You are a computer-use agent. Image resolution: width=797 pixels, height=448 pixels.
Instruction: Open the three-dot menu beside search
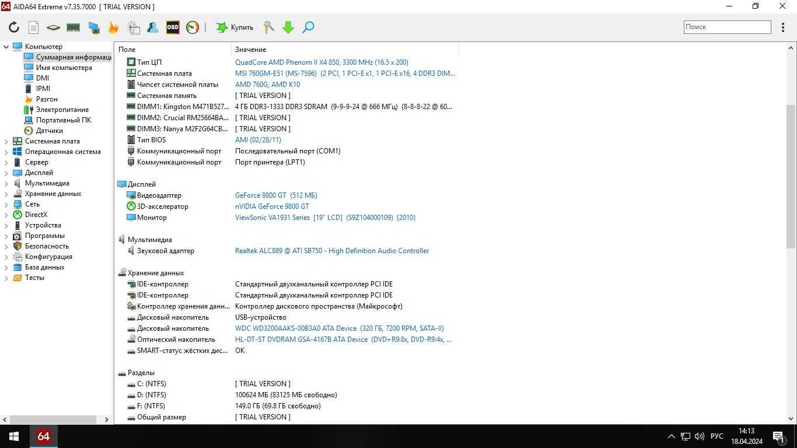pos(783,27)
